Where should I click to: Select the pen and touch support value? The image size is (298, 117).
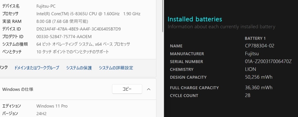point(73,52)
